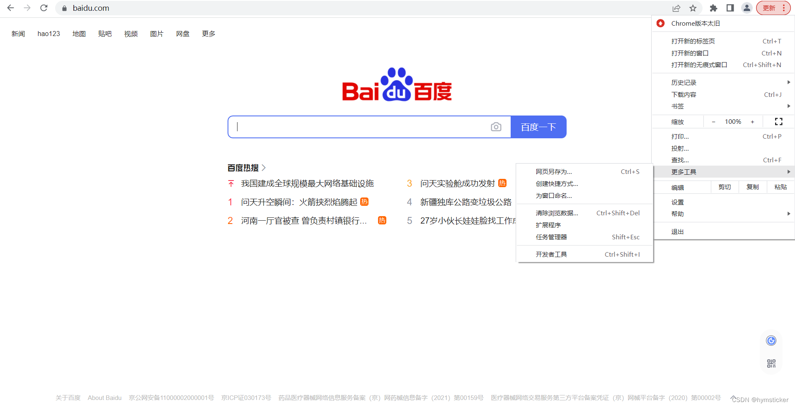
Task: Click the share page icon
Action: (676, 8)
